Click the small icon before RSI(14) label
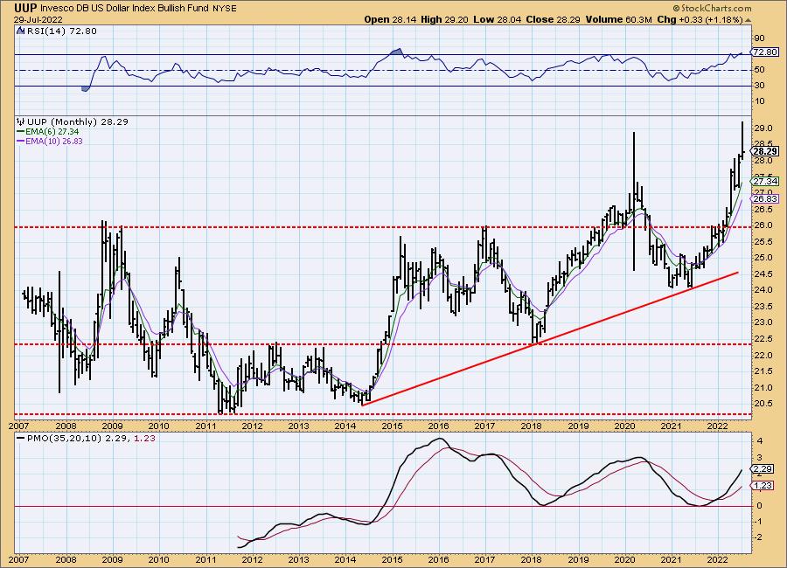This screenshot has width=787, height=568. click(x=20, y=31)
